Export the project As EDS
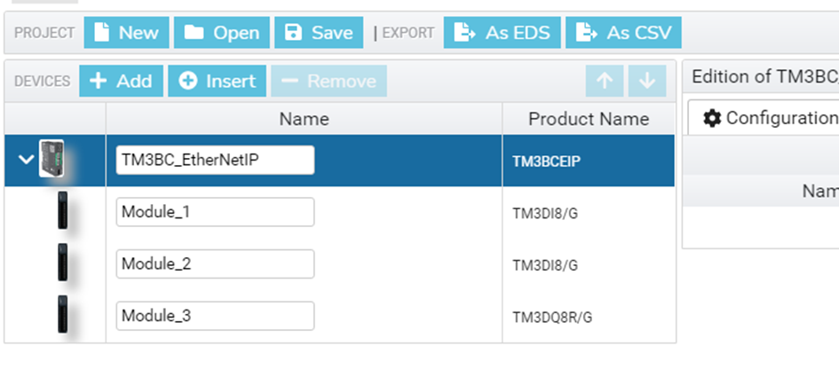The width and height of the screenshot is (839, 385). coord(502,33)
